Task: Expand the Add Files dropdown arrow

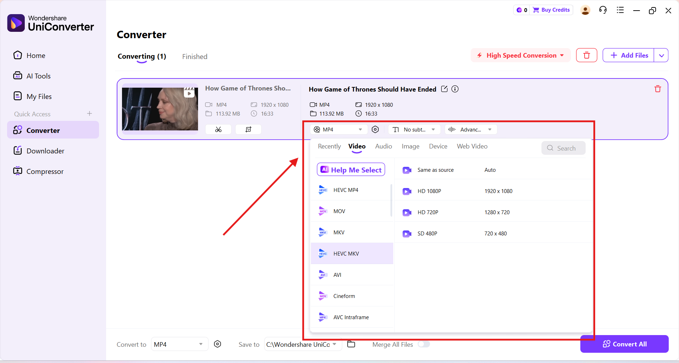Action: point(662,55)
